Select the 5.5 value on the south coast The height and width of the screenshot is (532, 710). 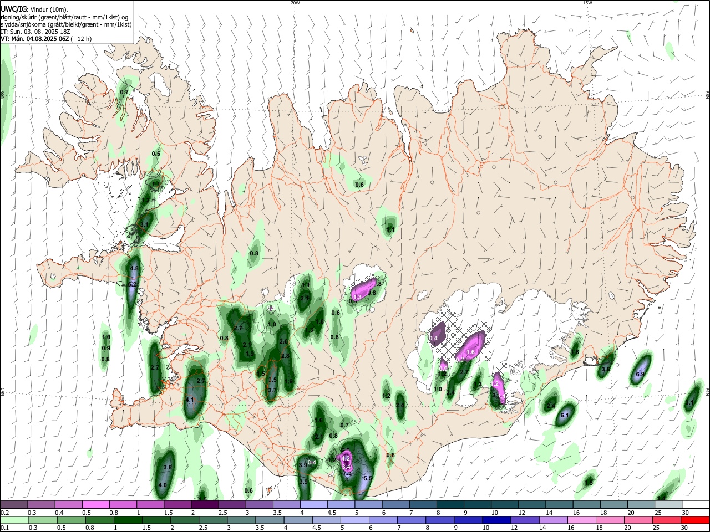click(x=367, y=478)
